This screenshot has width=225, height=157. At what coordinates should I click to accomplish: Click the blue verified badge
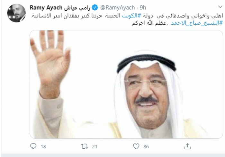[x=95, y=7]
